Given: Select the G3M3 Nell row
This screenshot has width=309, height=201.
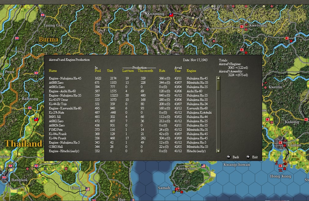Looking at the screenshot, I should click(x=130, y=147).
